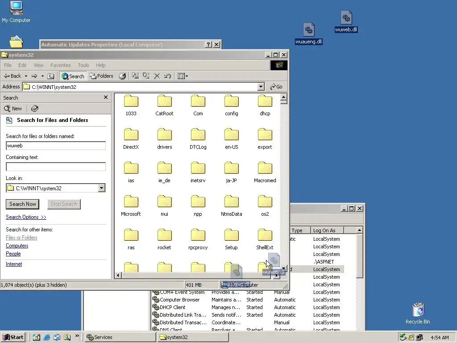Open the Internet search link

pyautogui.click(x=14, y=264)
